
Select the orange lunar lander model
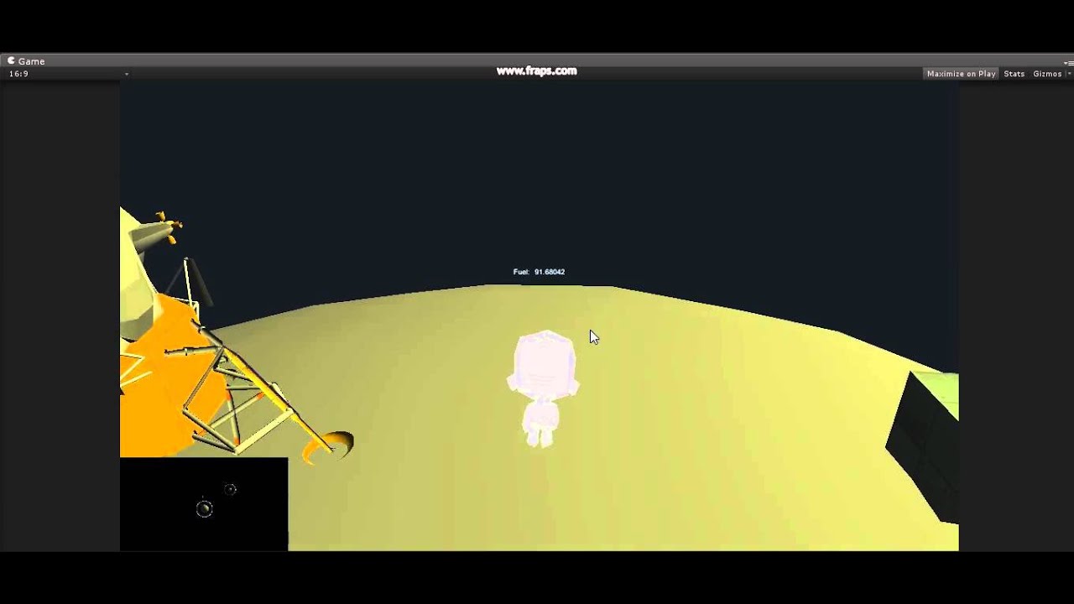point(168,352)
